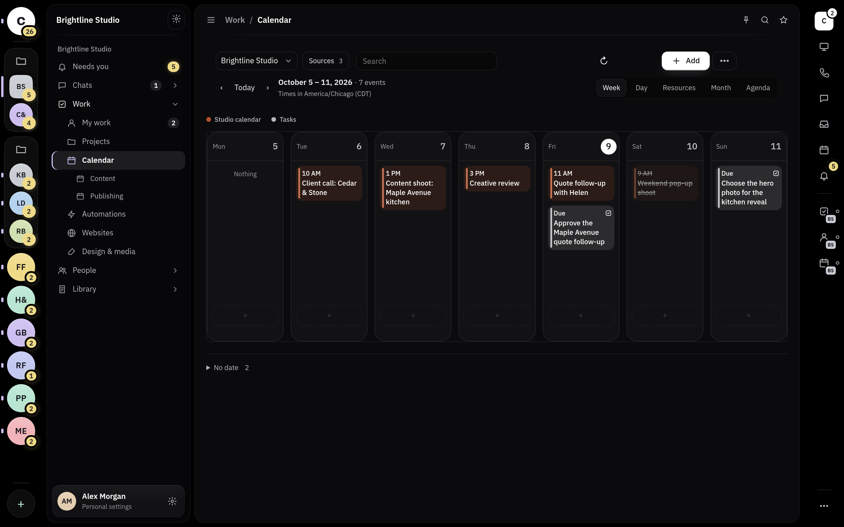The width and height of the screenshot is (844, 527).
Task: Open the Sources 3 filter dropdown
Action: [x=325, y=61]
